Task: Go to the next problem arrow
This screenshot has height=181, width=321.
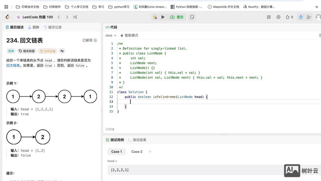Action: 67,17
